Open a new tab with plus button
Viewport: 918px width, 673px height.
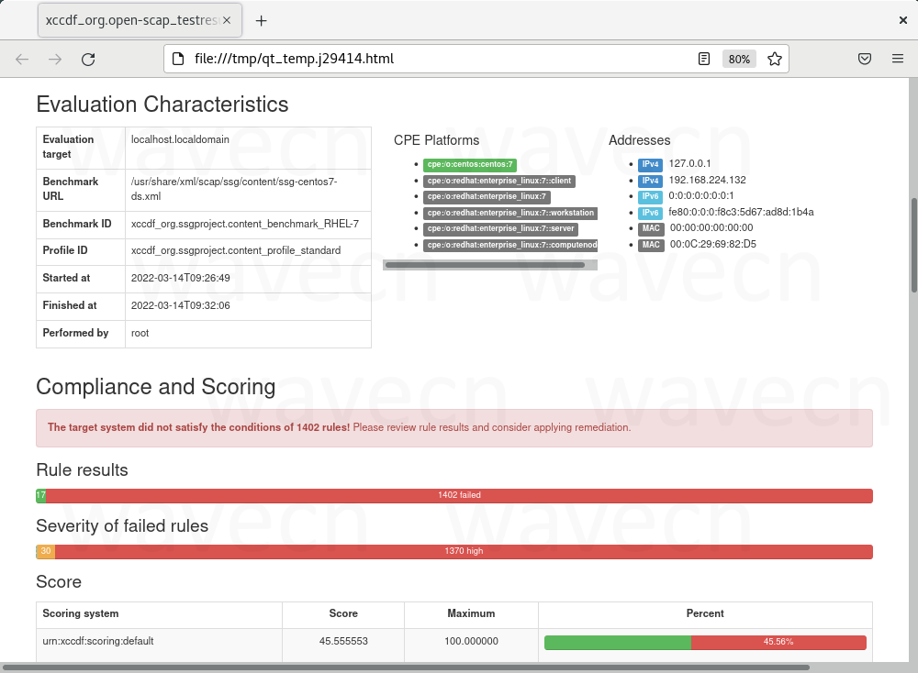pyautogui.click(x=262, y=20)
